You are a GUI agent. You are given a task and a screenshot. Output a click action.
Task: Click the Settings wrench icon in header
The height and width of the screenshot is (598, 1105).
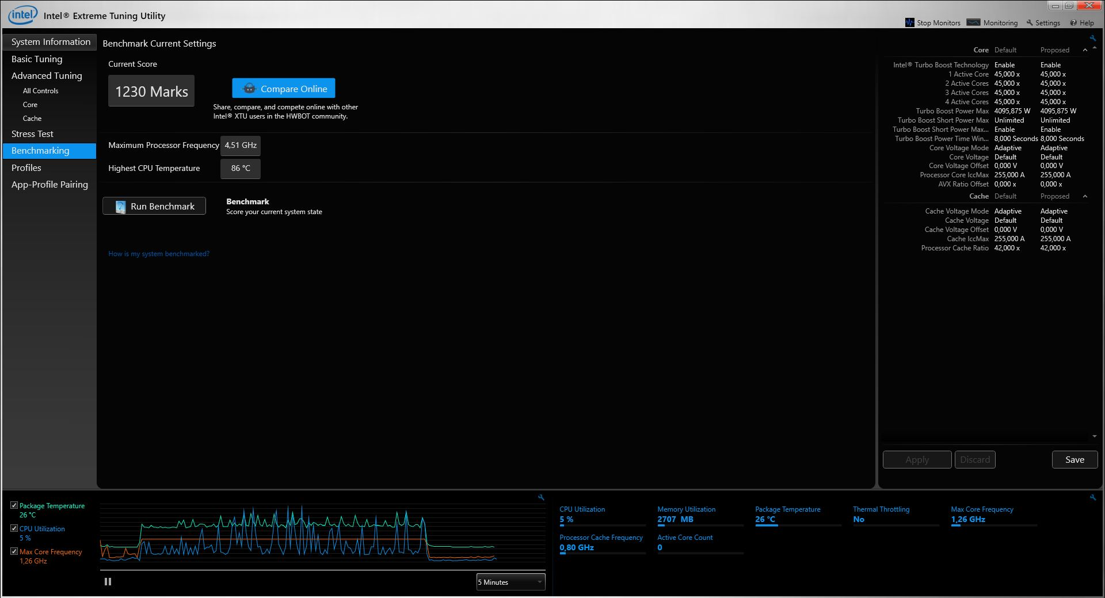click(1030, 23)
